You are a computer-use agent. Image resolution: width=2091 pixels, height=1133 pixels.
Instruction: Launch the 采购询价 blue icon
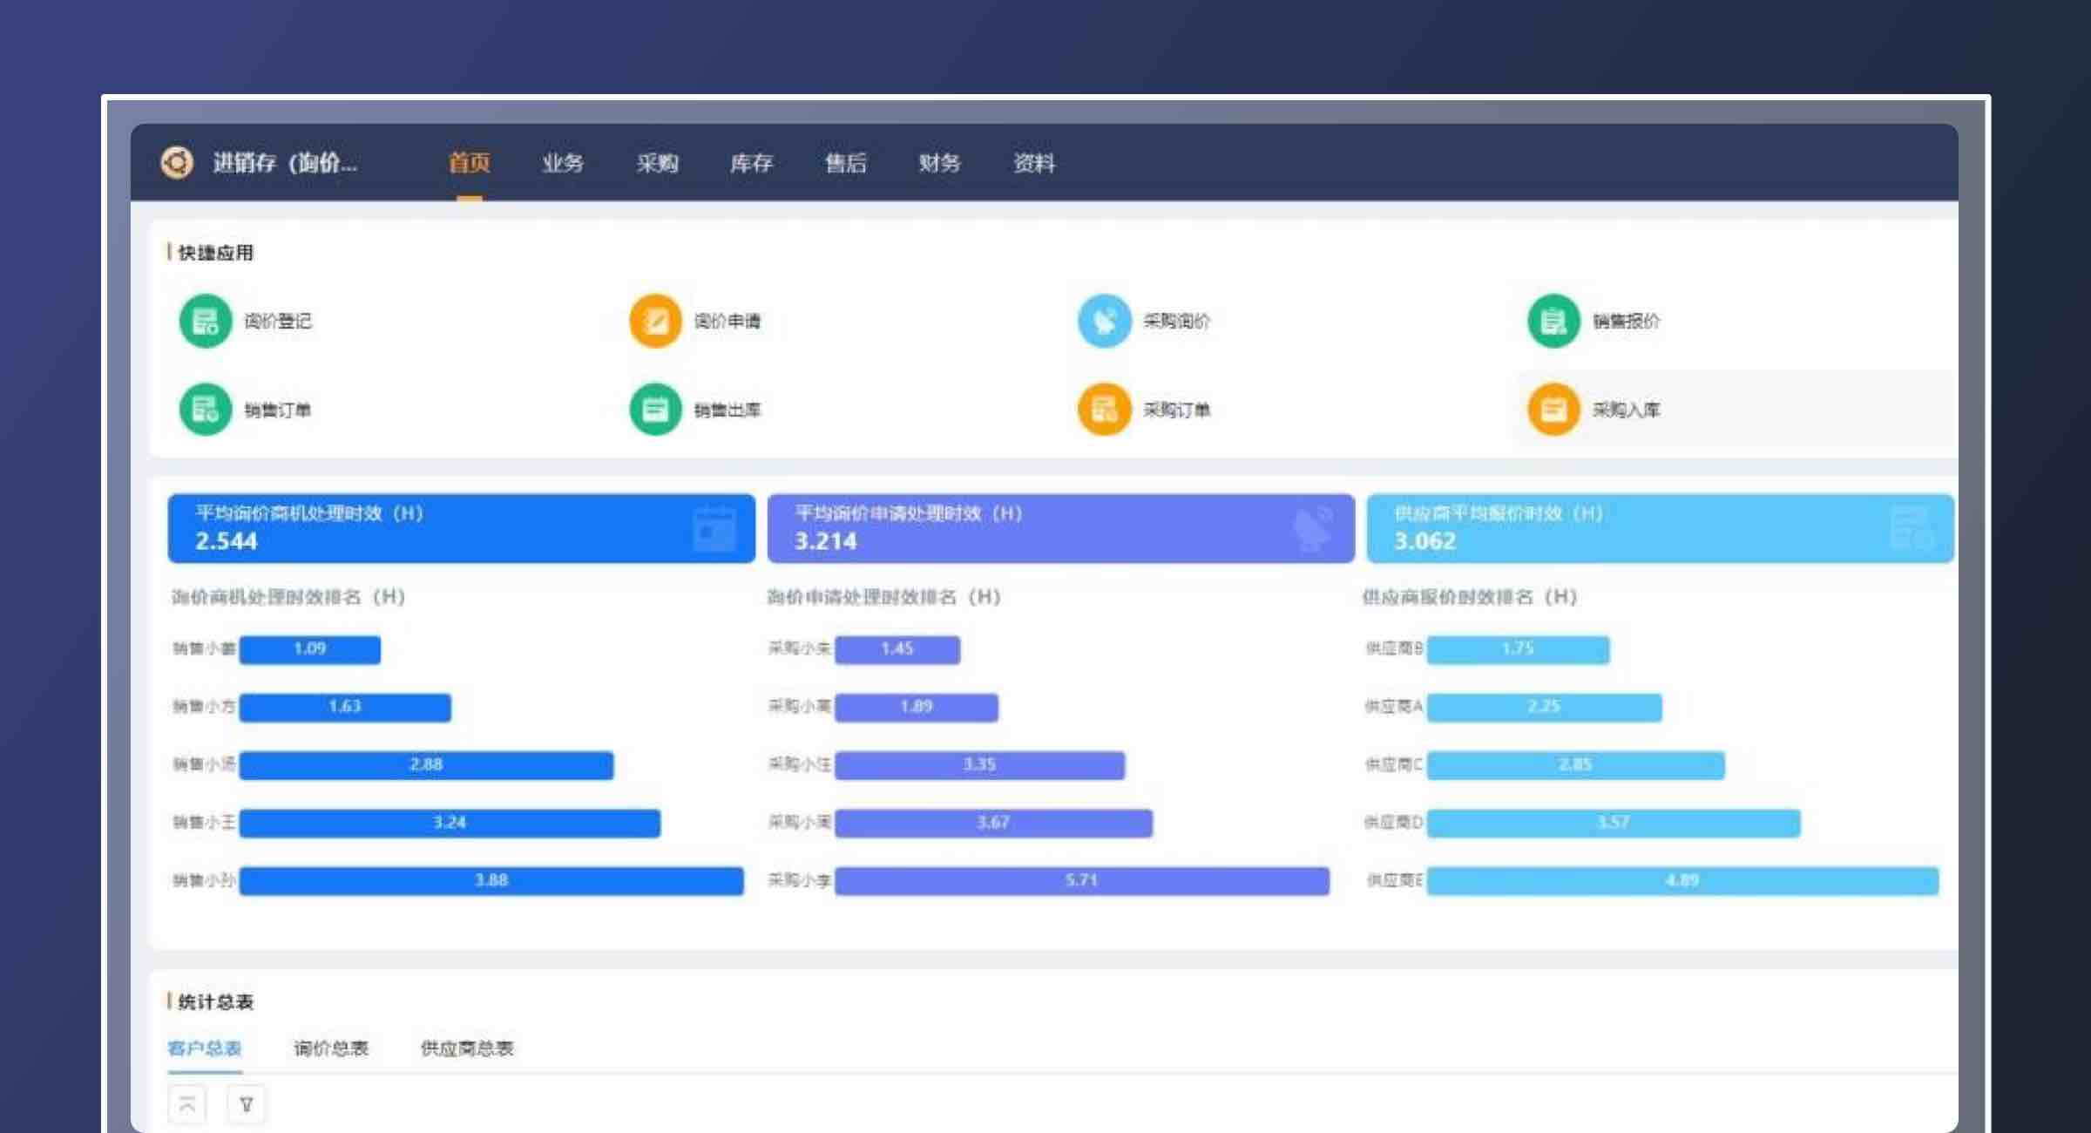point(1104,322)
